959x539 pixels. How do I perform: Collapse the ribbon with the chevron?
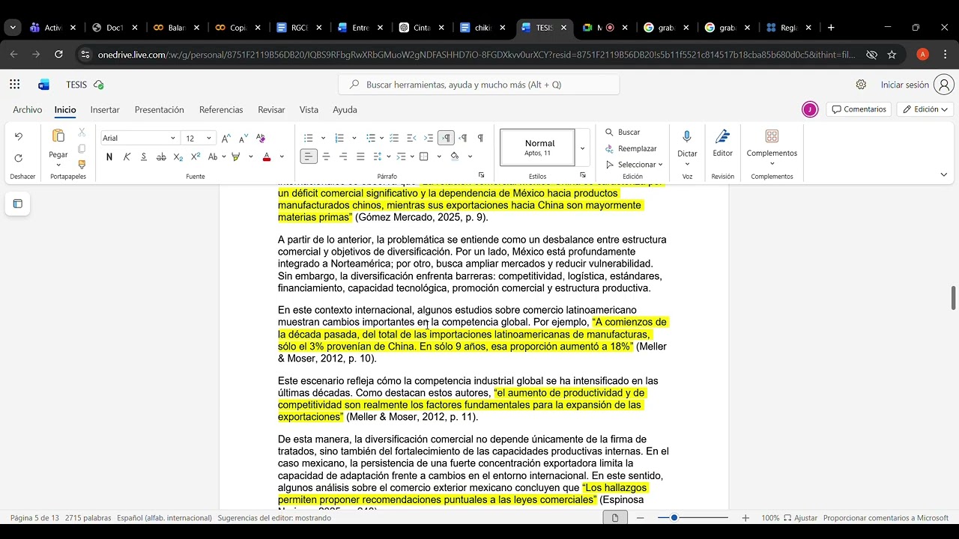943,174
